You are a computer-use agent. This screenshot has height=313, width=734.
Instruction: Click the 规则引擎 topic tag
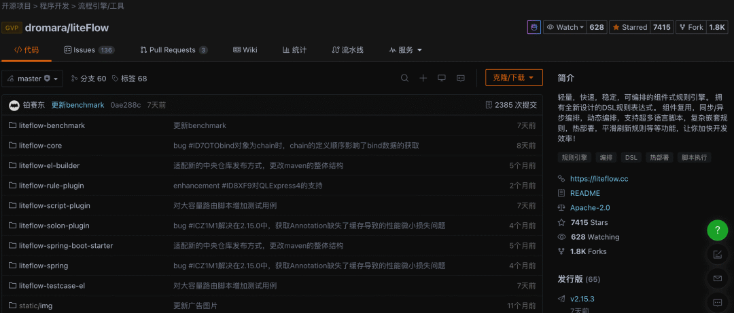tap(575, 157)
